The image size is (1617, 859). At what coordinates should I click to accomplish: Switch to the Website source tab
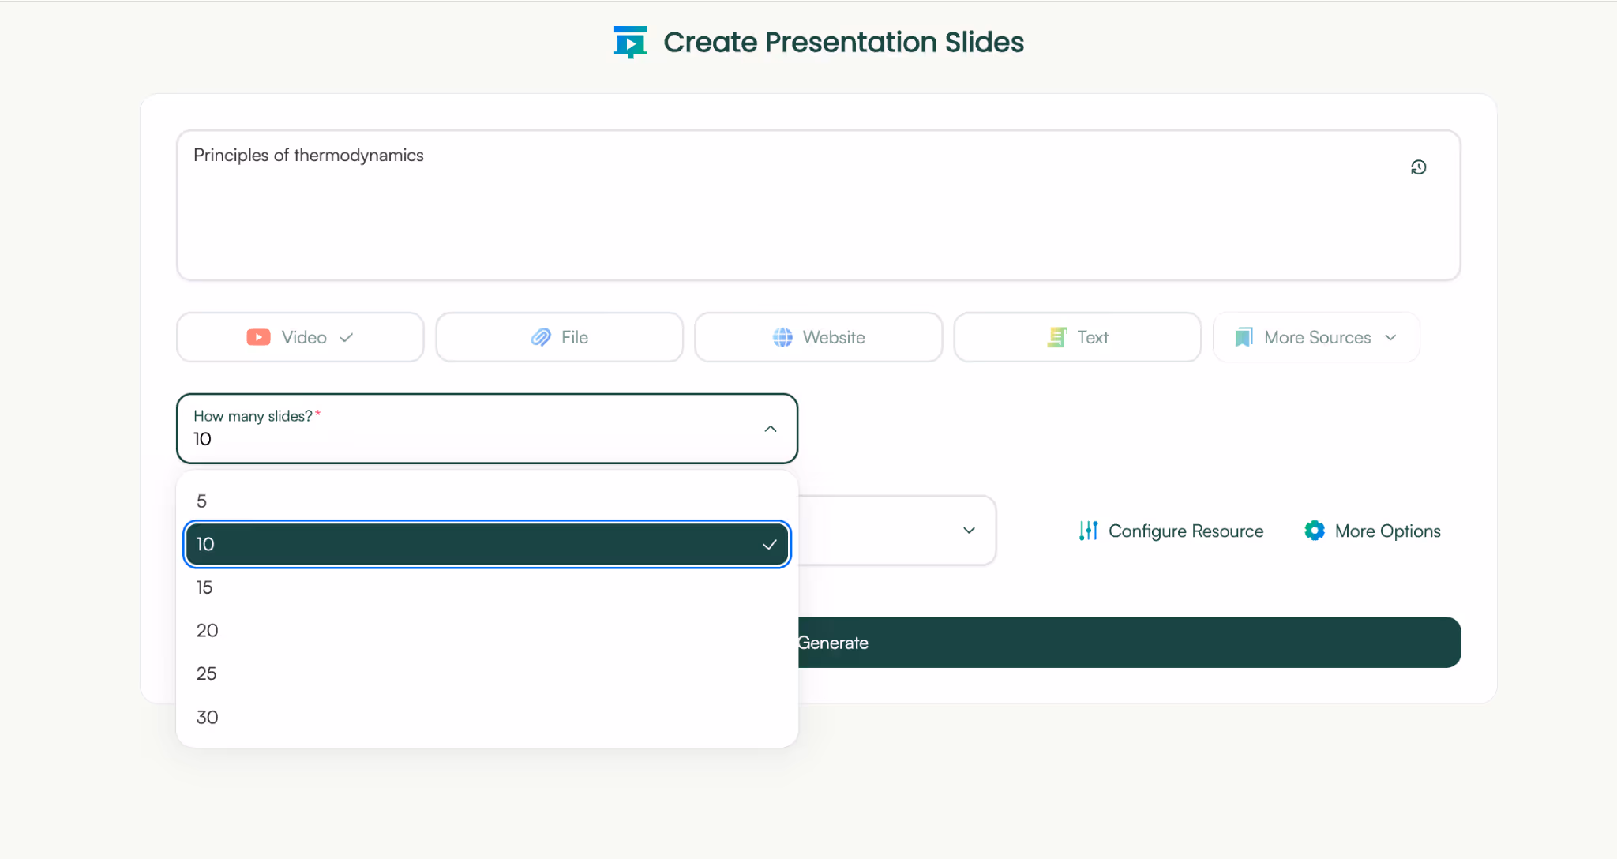tap(818, 337)
